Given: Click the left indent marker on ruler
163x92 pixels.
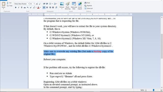Looking at the screenshot, I should click(44, 14).
